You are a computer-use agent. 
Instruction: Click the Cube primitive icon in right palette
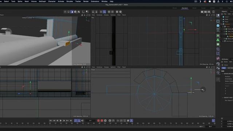pos(218,21)
